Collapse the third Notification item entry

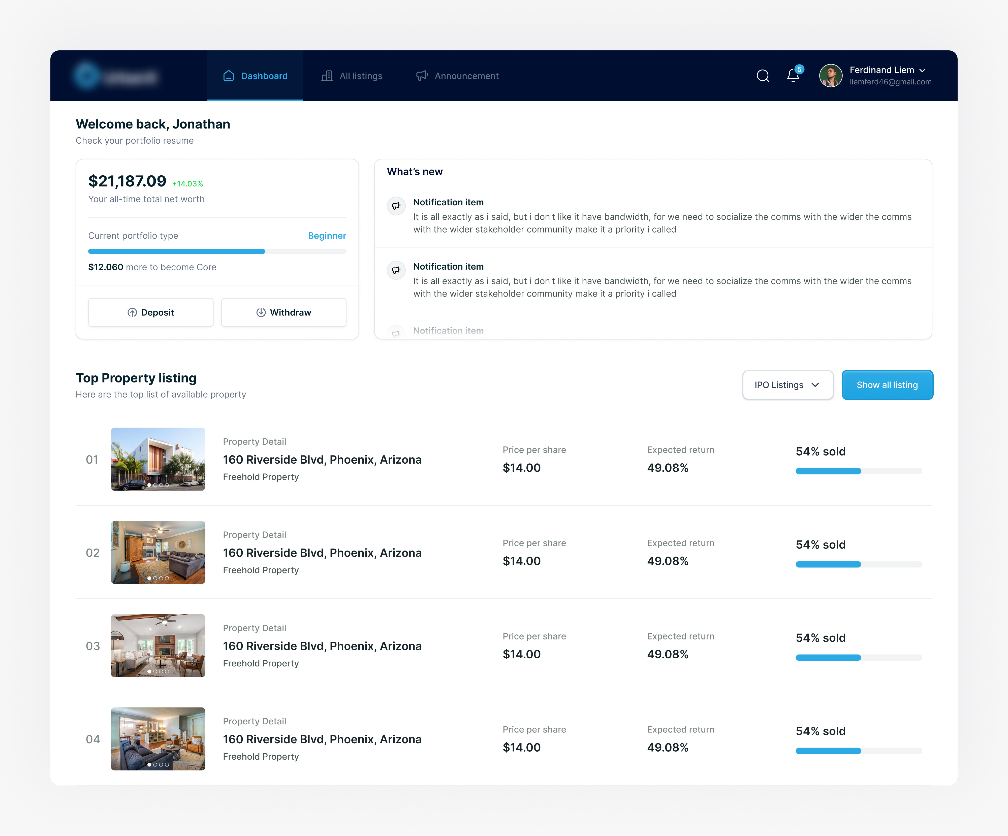(x=448, y=331)
